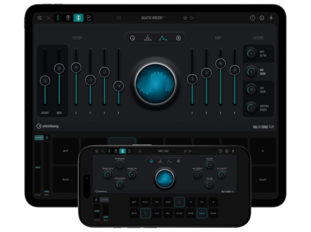This screenshot has height=232, width=311.
Task: Click the Deep VA Pad layer knob
Action: coord(251,53)
